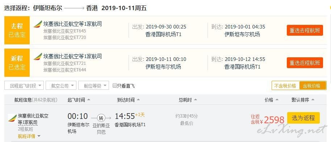Expand 航班详情 for flight details
This screenshot has width=331, height=142.
coord(29,136)
